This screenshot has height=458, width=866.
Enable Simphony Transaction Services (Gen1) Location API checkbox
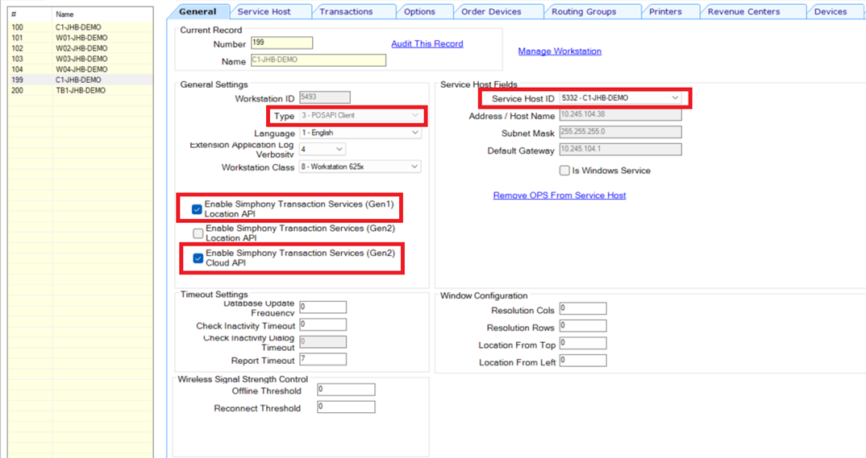coord(197,209)
